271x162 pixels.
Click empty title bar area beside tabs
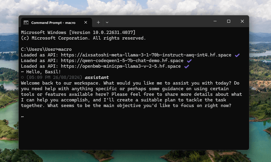(159, 22)
